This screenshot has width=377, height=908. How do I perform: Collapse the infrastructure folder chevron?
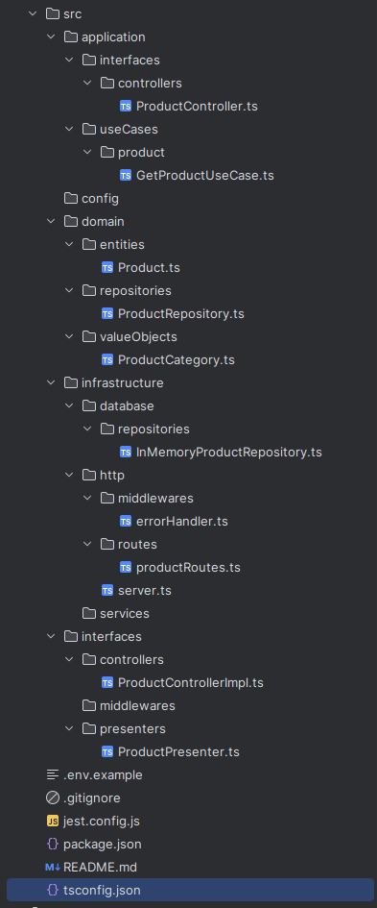(51, 382)
